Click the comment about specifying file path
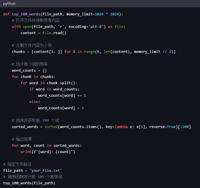The height and width of the screenshot is (188, 200). point(17,164)
